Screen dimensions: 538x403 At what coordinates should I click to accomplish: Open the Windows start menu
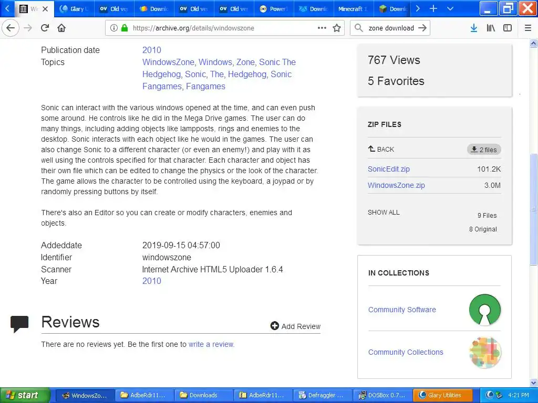25,395
